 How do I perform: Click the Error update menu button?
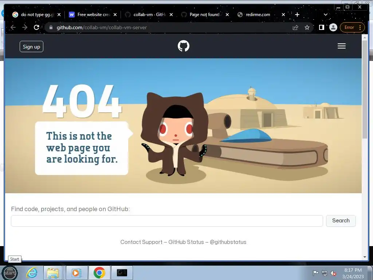[x=352, y=27]
